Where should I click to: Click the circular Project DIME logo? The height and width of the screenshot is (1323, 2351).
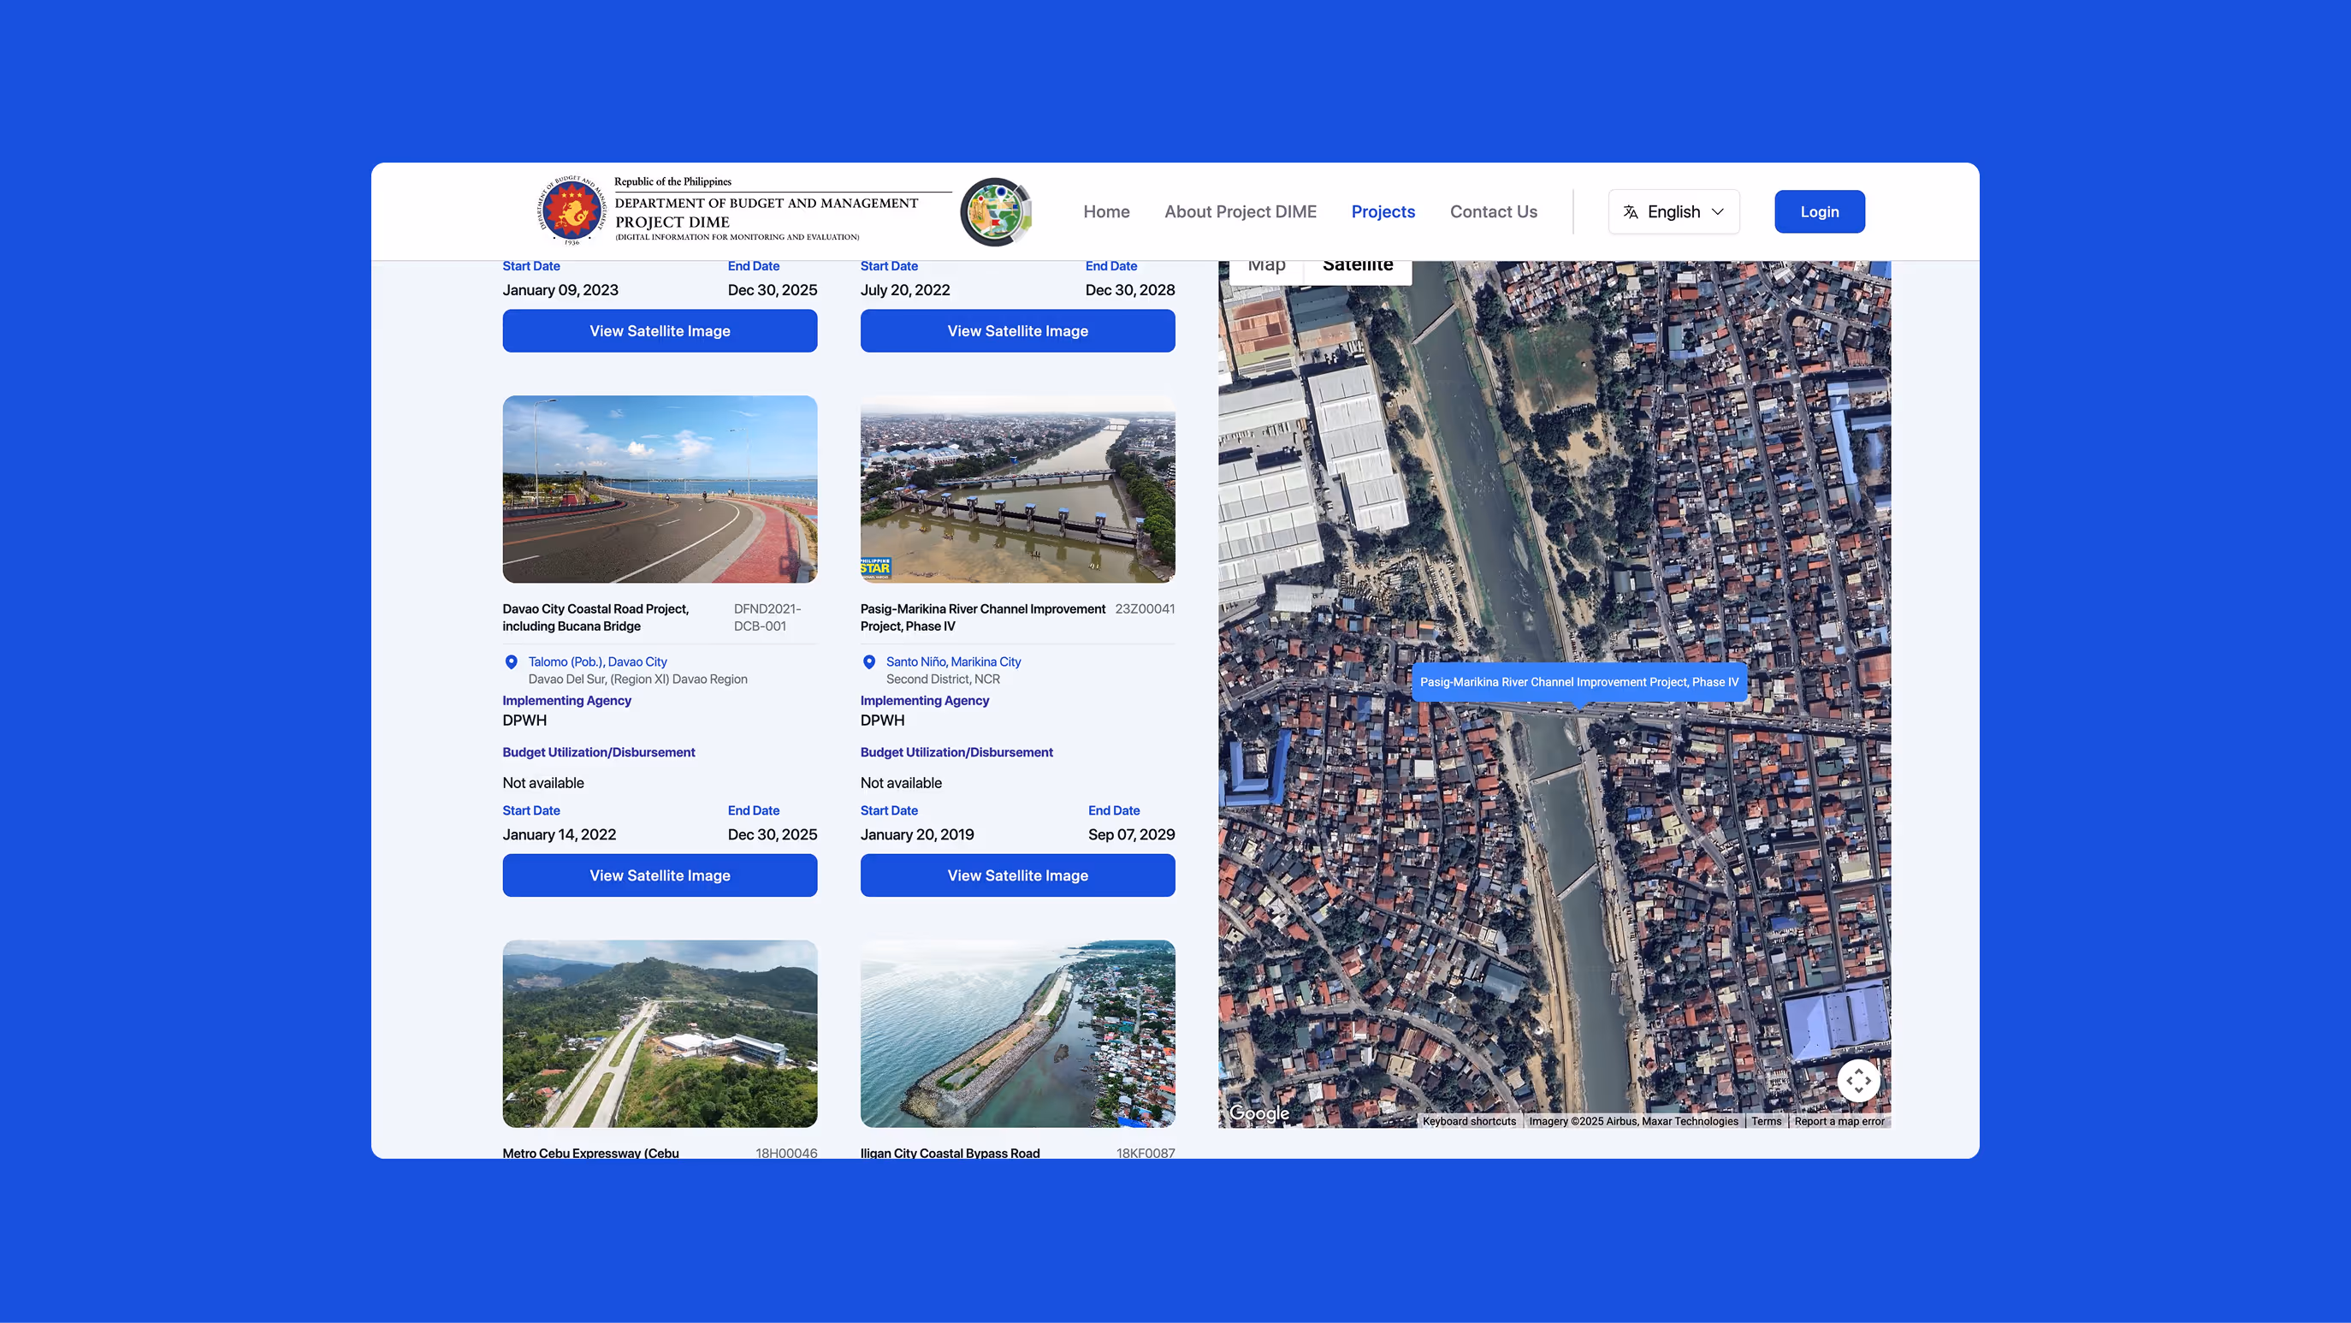tap(997, 211)
